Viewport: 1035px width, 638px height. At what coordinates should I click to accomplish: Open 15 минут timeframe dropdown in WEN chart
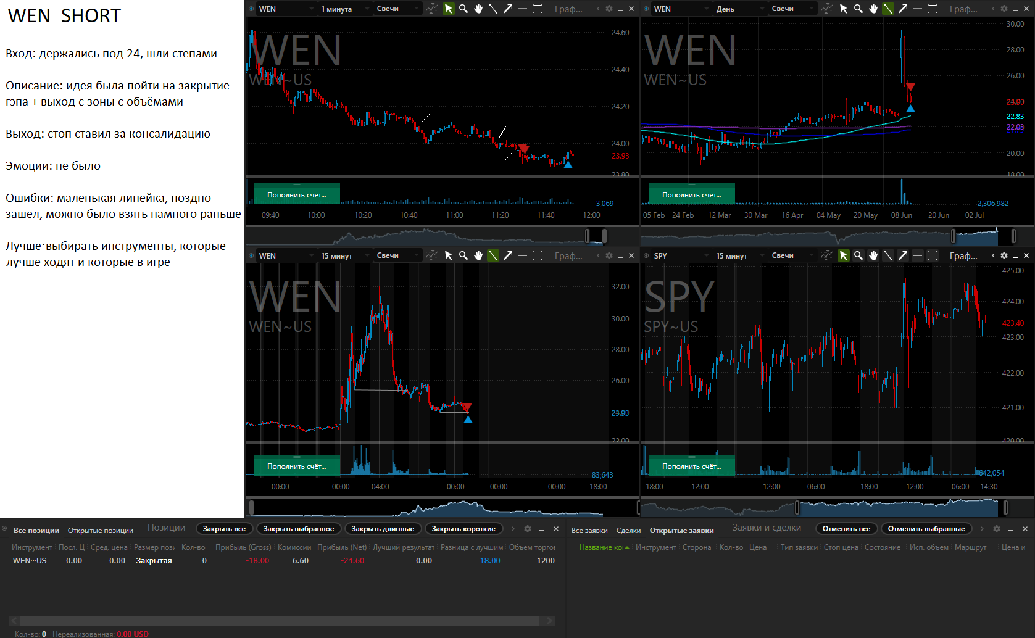pos(344,255)
